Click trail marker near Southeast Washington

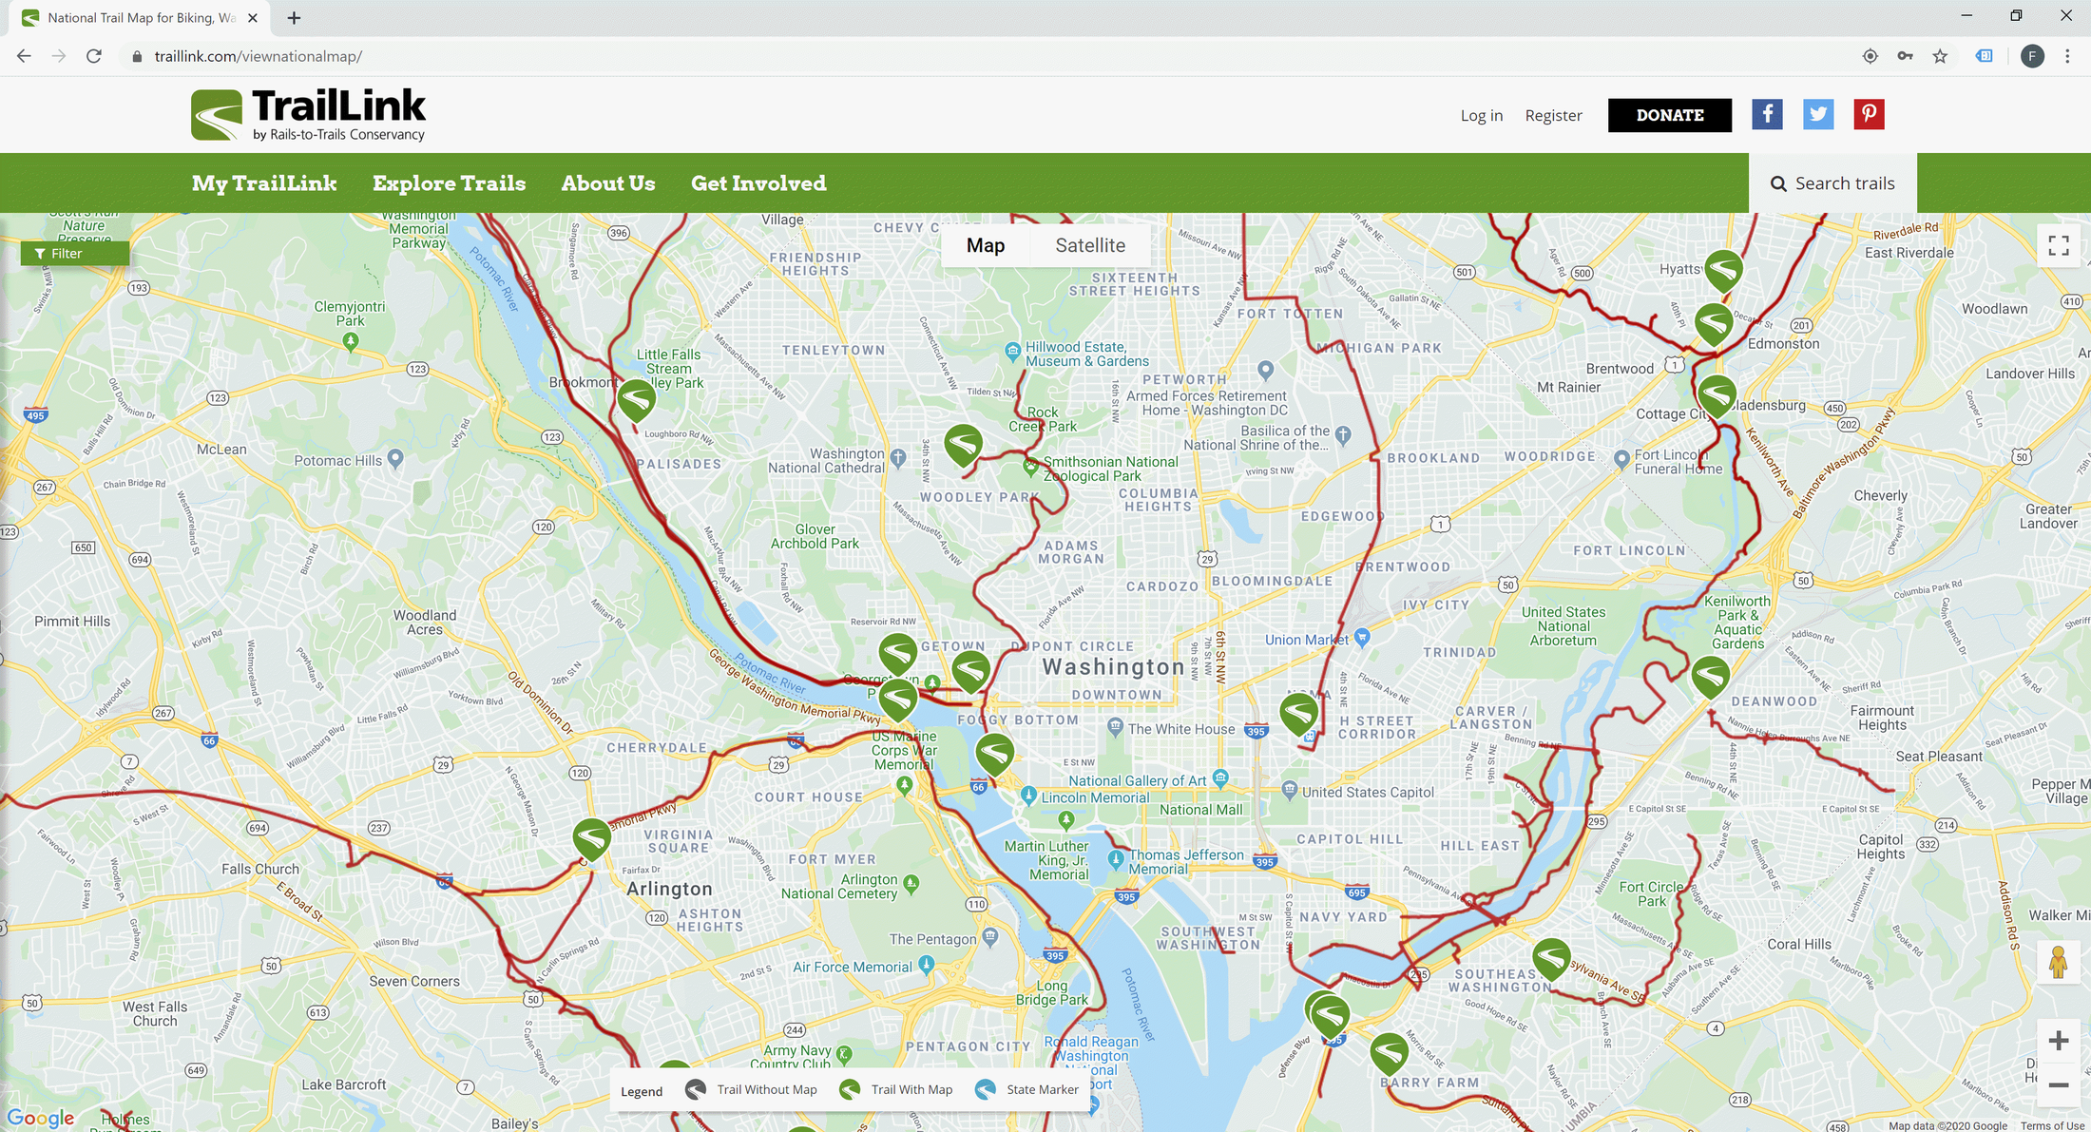[x=1551, y=958]
